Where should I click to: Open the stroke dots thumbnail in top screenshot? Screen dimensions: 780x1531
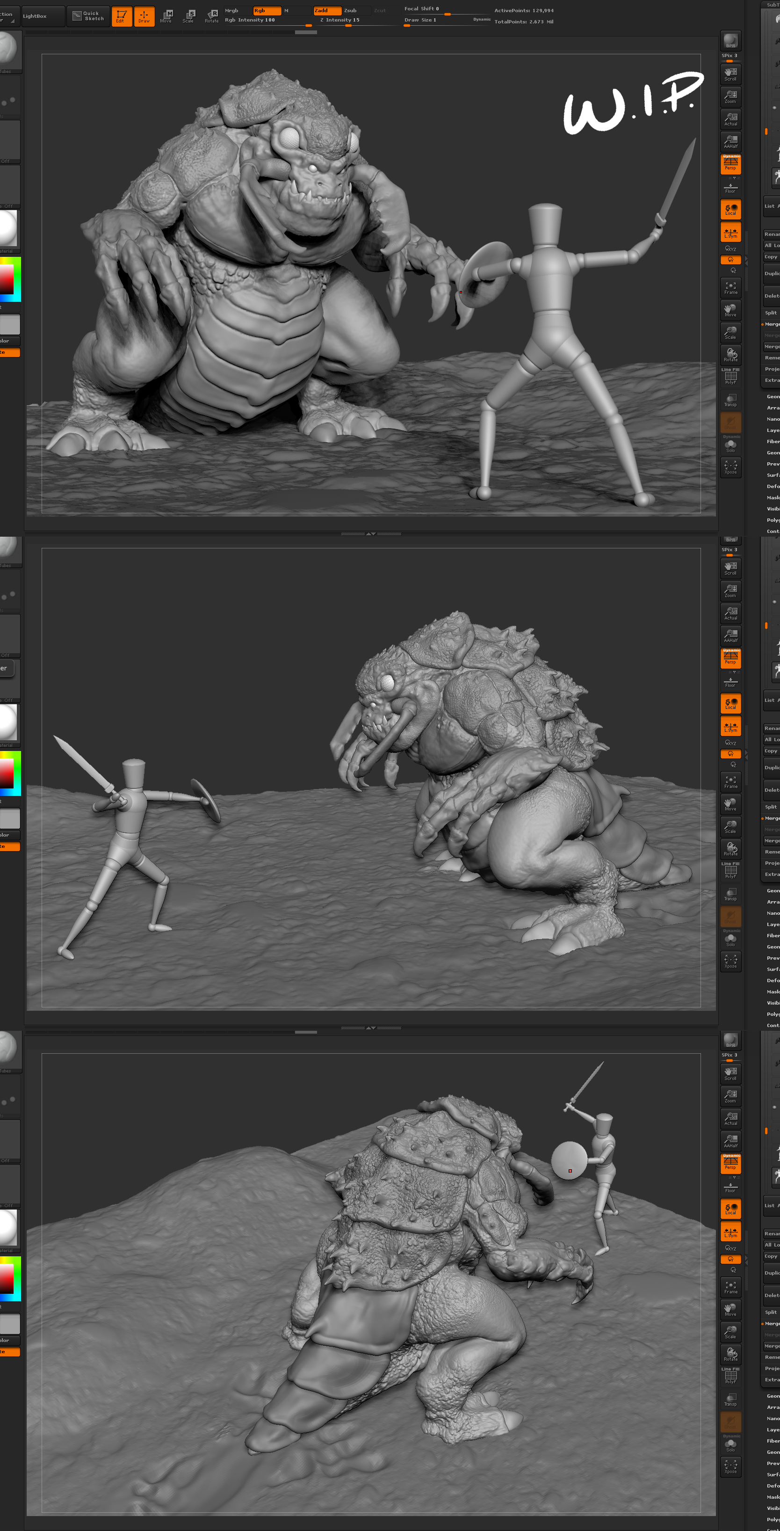9,96
